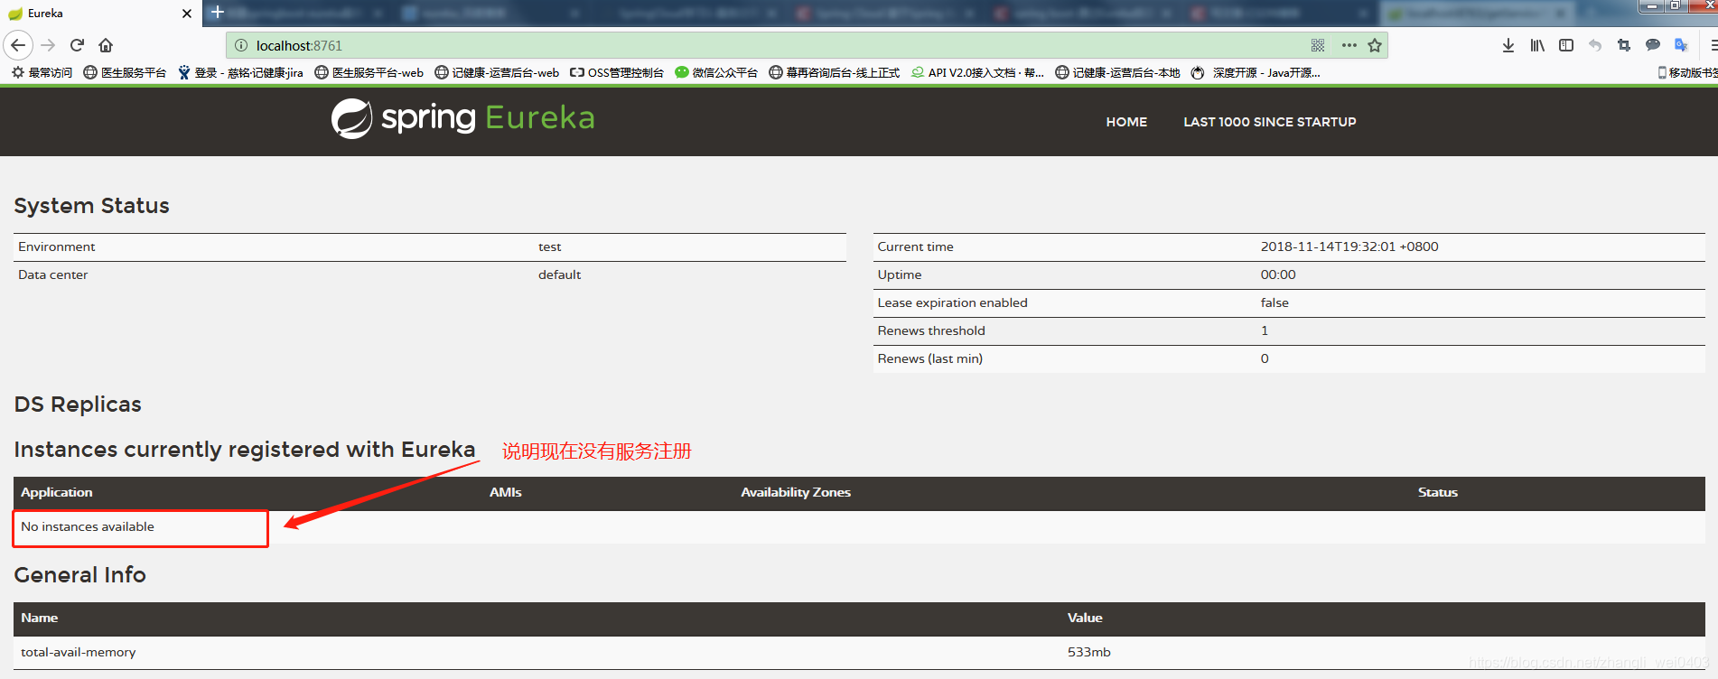
Task: Open the 移动版书签 mobile bookmarks folder
Action: pos(1687,73)
